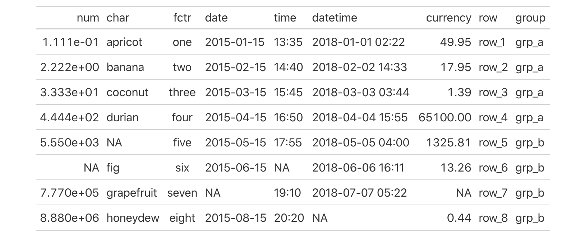Click the "row_5" cell
The image size is (585, 239).
[493, 143]
